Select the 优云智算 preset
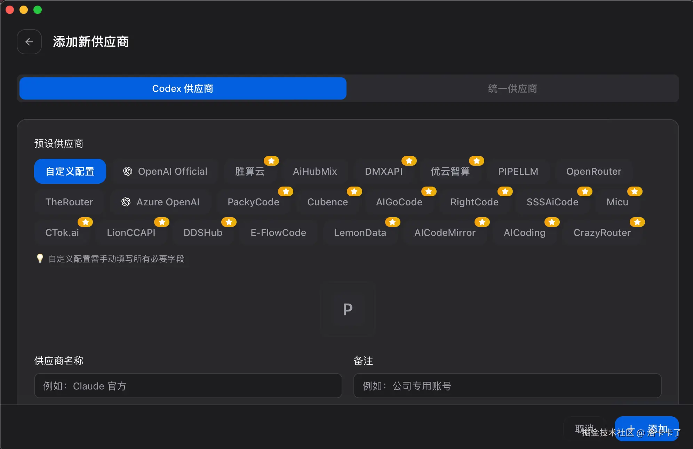 tap(450, 171)
